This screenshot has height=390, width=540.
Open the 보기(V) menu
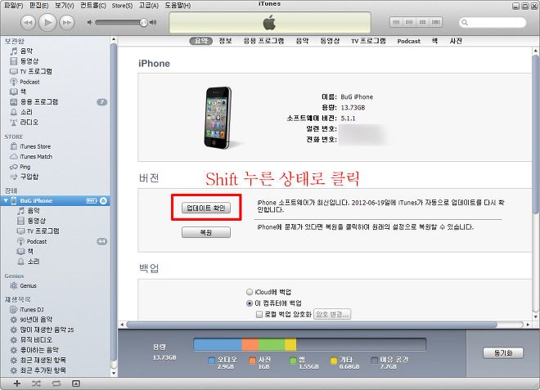(x=65, y=5)
